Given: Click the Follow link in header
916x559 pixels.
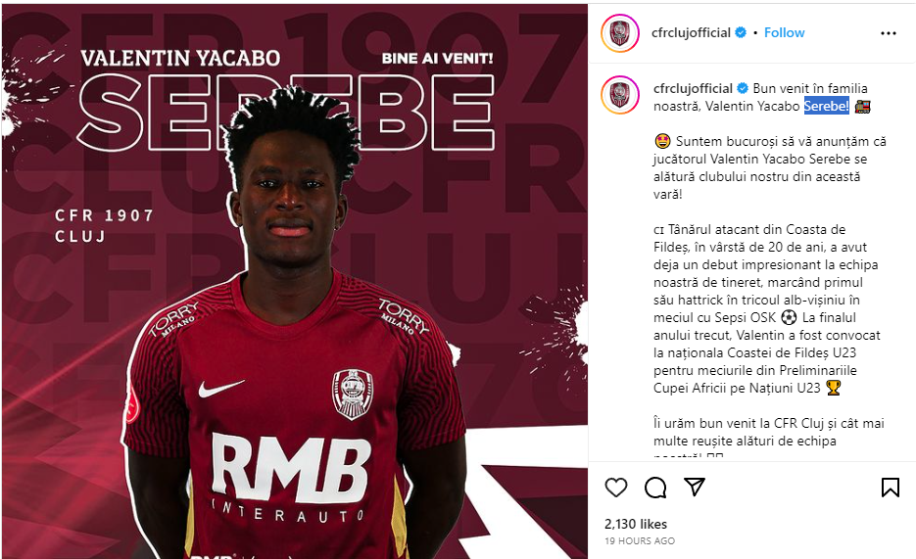Looking at the screenshot, I should click(x=784, y=32).
